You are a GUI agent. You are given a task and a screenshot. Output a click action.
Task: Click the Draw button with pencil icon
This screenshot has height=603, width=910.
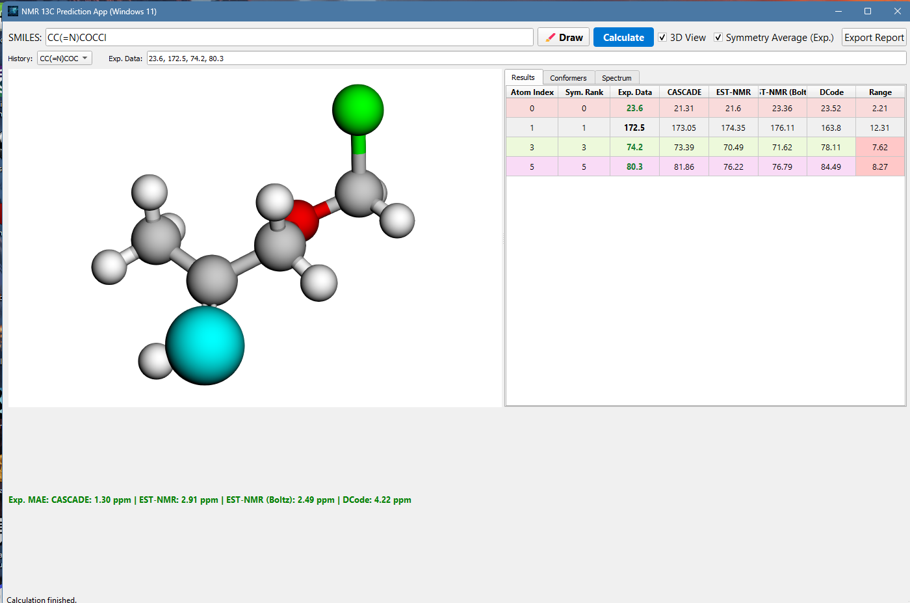tap(564, 37)
